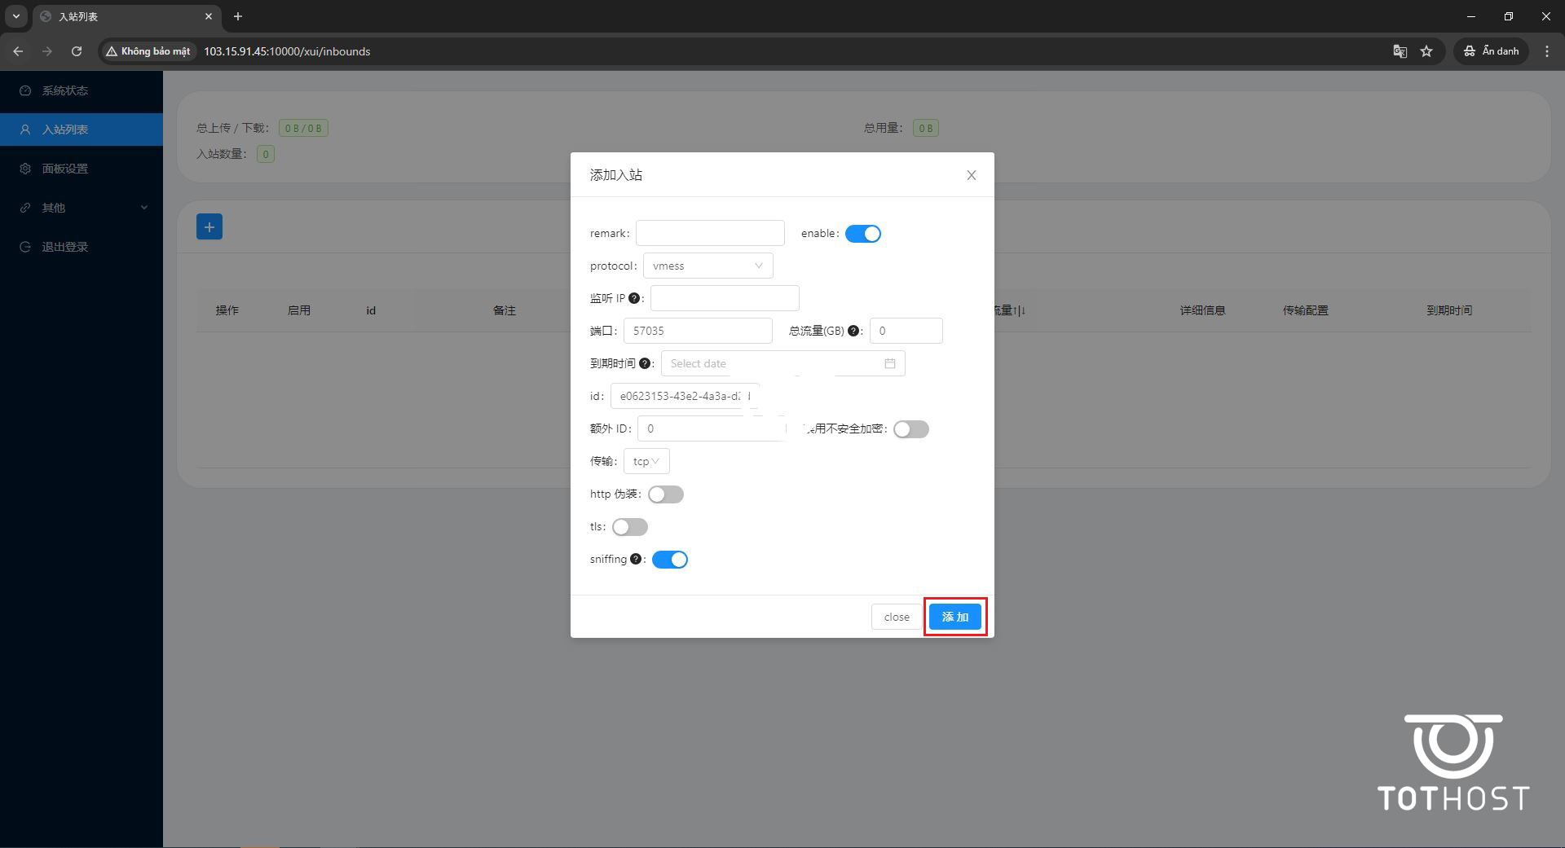The width and height of the screenshot is (1565, 848).
Task: Click the remark input field
Action: 709,233
